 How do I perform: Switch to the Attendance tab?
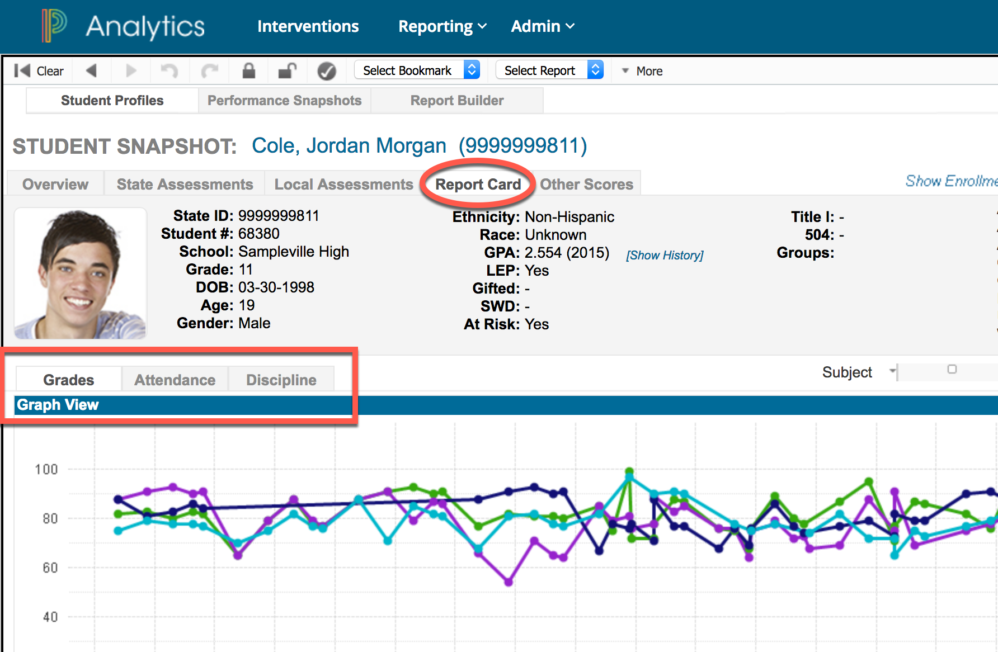pos(175,380)
